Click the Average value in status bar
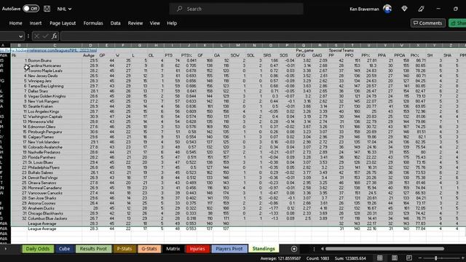The image size is (466, 262). pos(280,258)
